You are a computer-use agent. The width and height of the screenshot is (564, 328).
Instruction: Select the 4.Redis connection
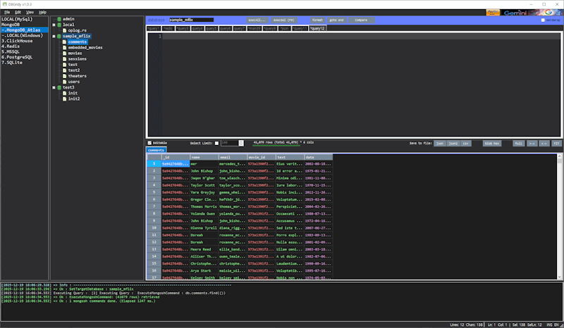pyautogui.click(x=11, y=46)
